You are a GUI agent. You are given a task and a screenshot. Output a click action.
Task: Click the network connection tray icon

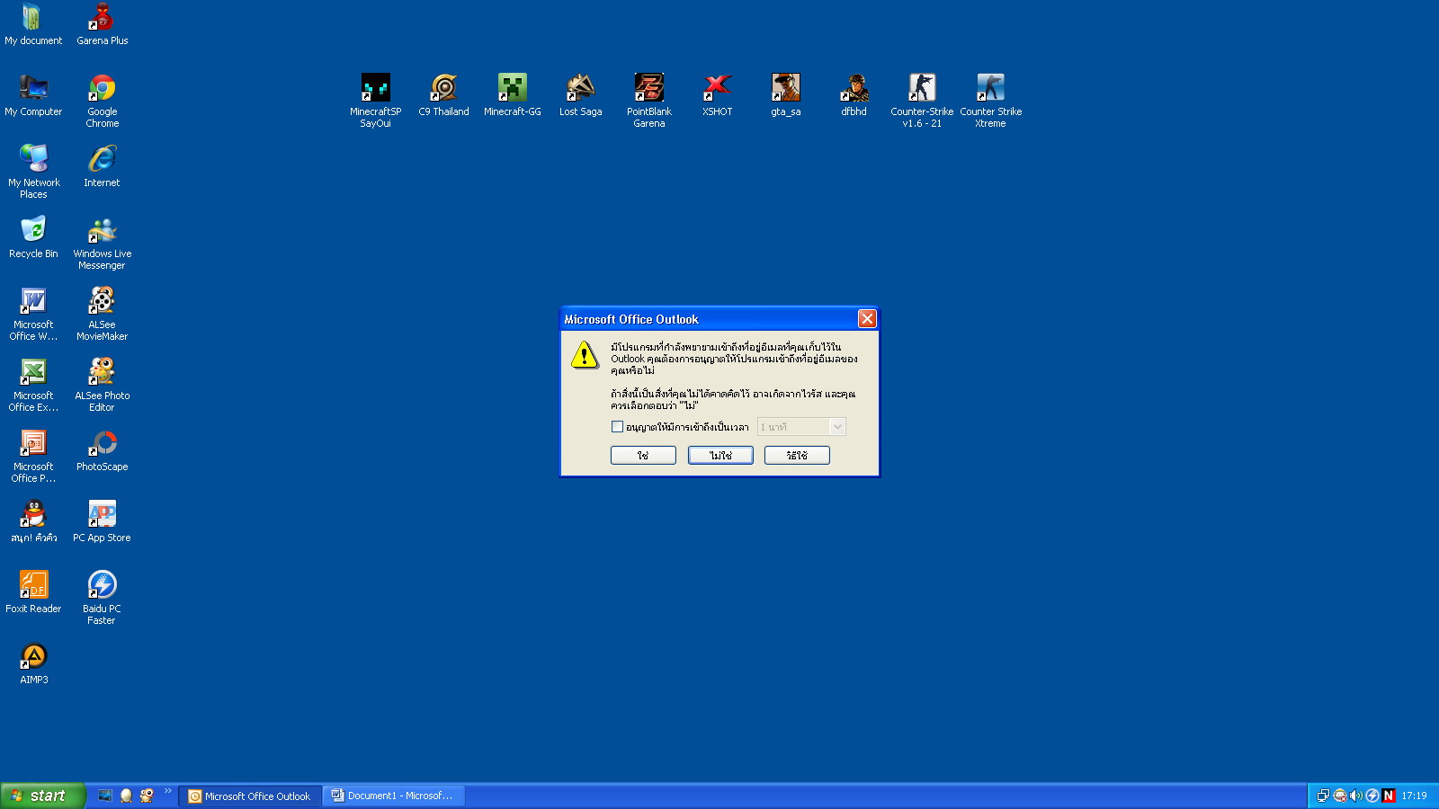point(1323,796)
